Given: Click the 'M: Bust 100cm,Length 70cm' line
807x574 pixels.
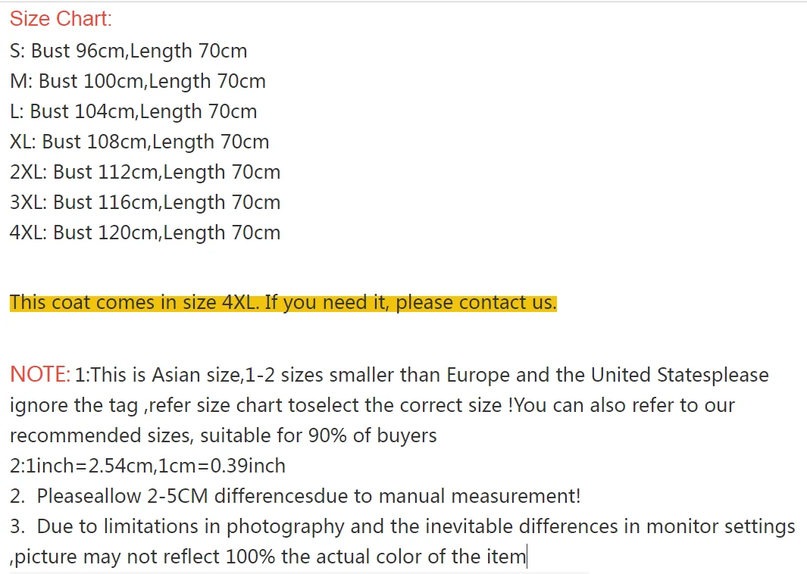Looking at the screenshot, I should [138, 81].
